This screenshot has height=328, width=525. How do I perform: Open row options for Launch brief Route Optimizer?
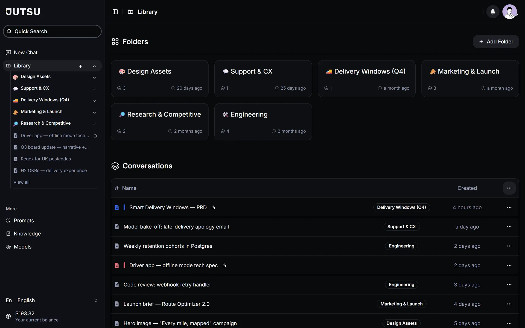(509, 304)
